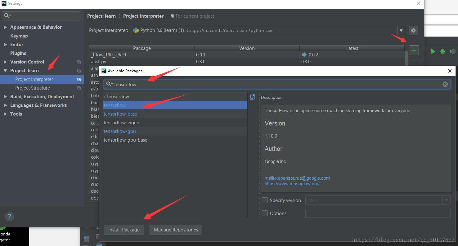Image resolution: width=458 pixels, height=246 pixels.
Task: Click the project-level icon beside Project Structure
Action: [79, 88]
